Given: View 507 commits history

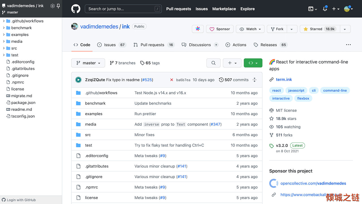Looking at the screenshot, I should (234, 80).
